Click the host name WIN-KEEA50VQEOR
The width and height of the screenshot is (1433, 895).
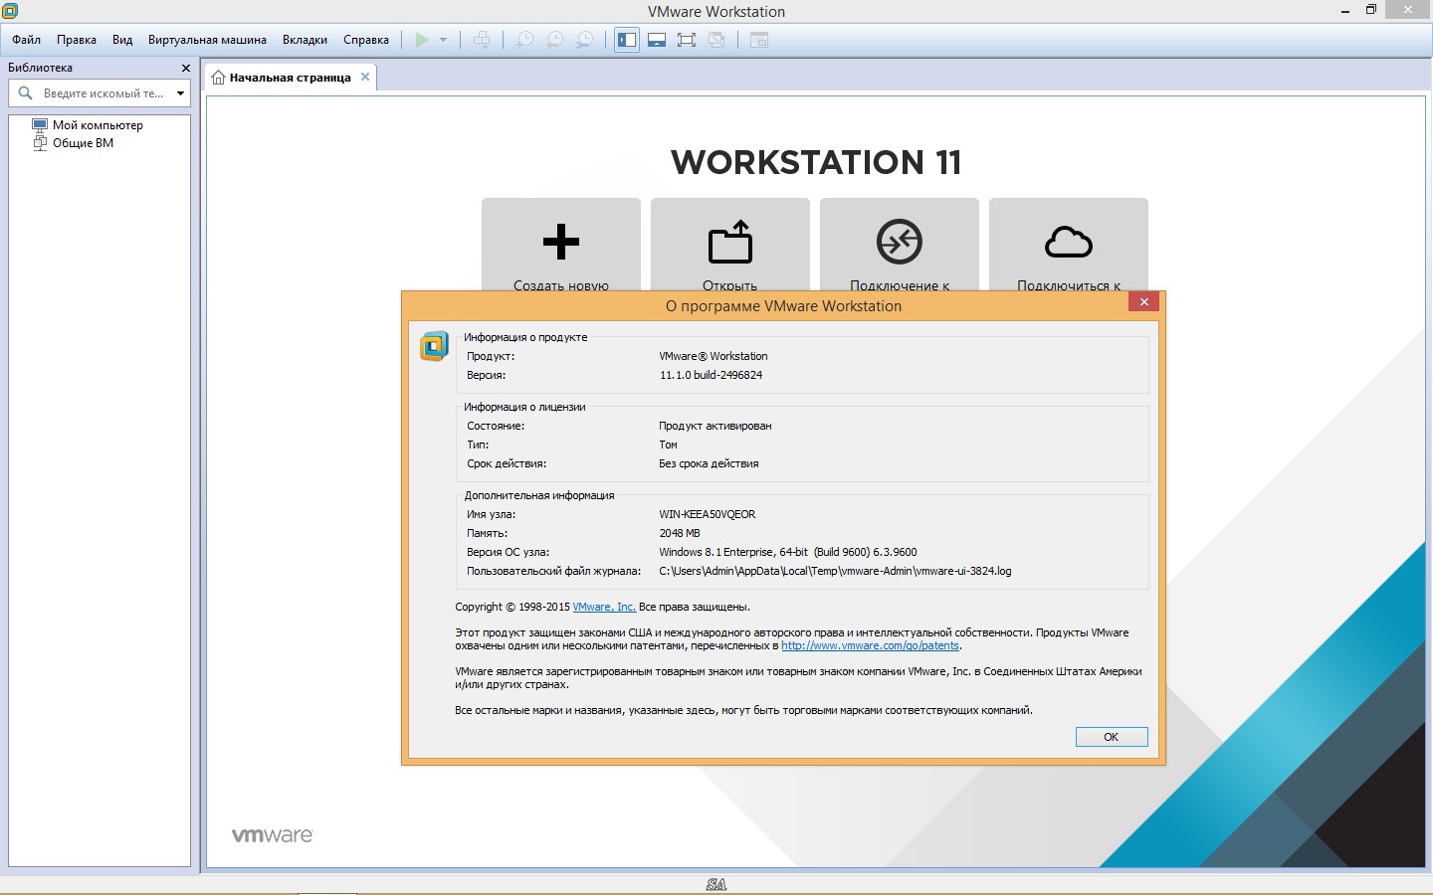(x=707, y=514)
